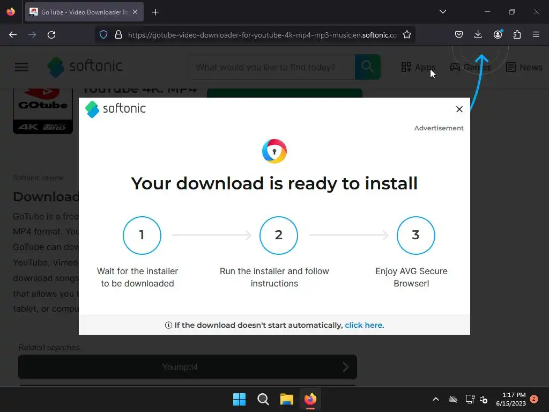The width and height of the screenshot is (549, 412).
Task: List all tabs dropdown arrow
Action: (x=442, y=12)
